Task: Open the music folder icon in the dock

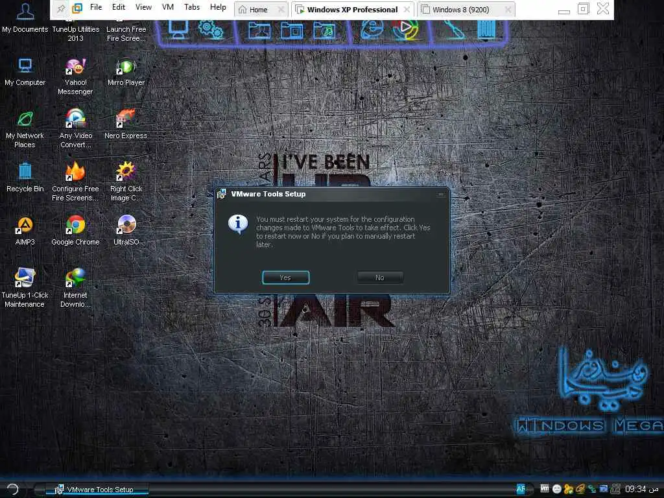Action: [x=324, y=30]
